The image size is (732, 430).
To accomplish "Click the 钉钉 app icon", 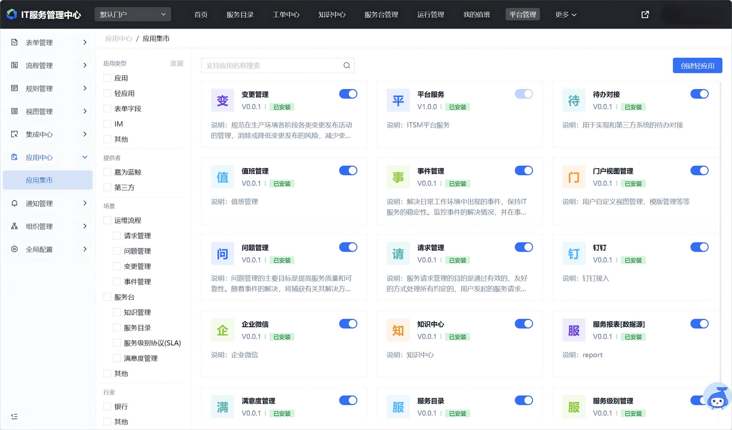I will point(574,254).
